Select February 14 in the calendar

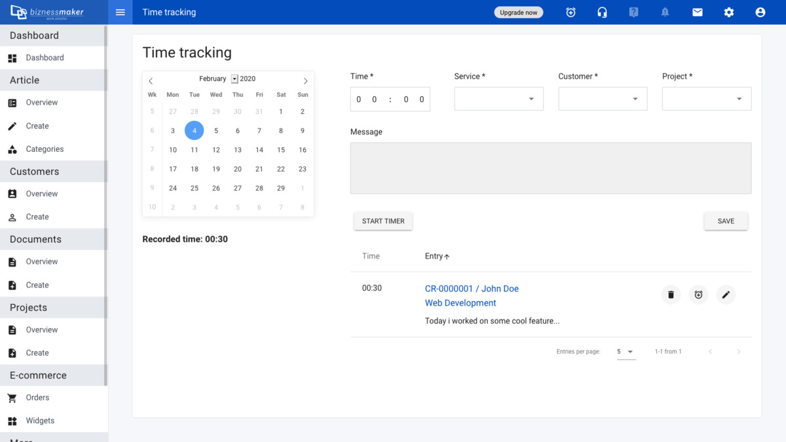(259, 150)
